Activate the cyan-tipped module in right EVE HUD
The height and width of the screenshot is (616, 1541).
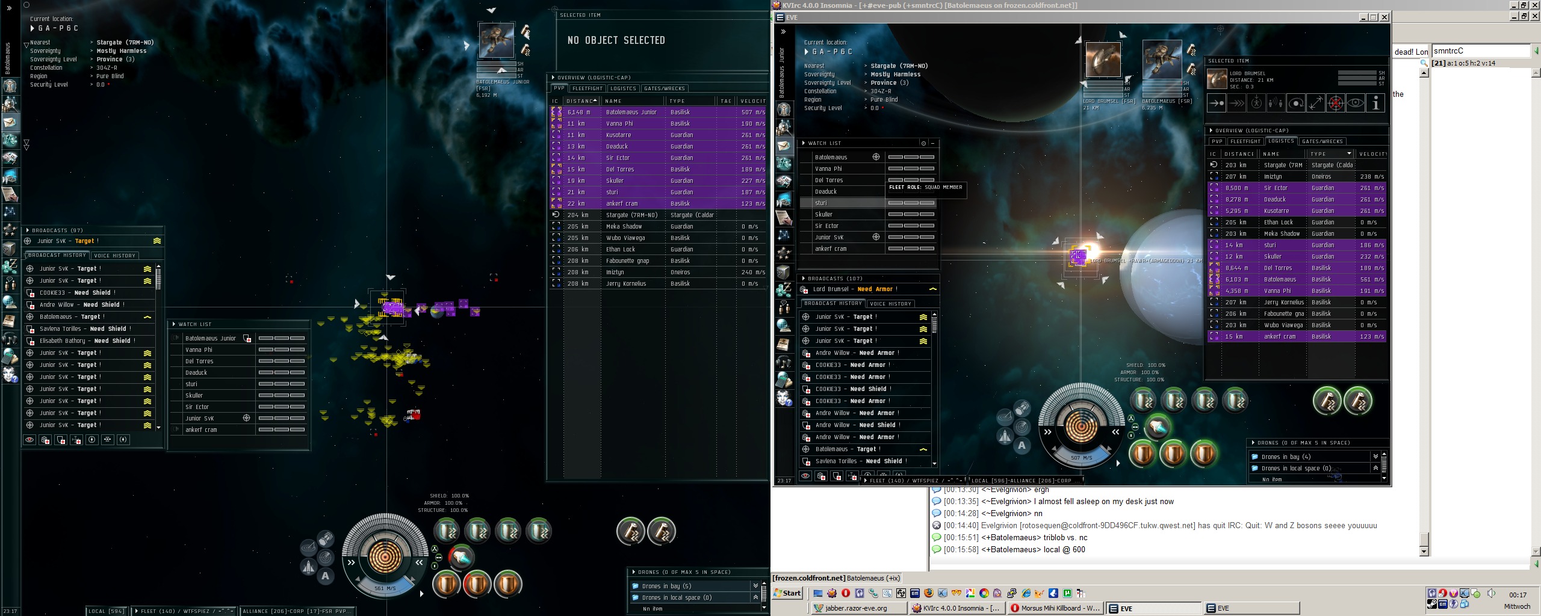pyautogui.click(x=1156, y=427)
